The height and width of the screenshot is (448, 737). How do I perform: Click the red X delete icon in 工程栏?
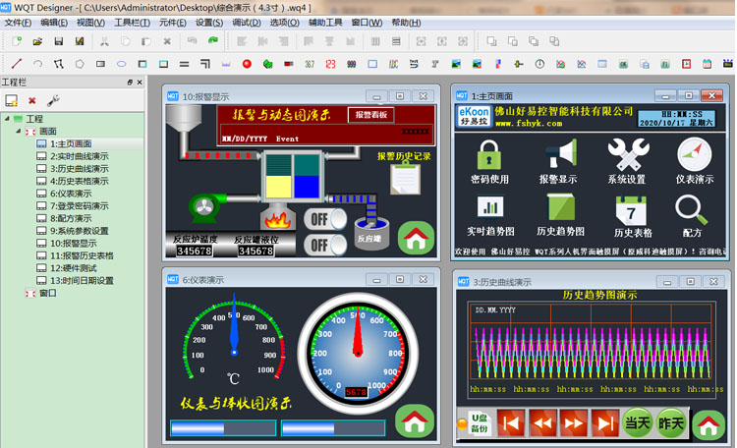32,100
